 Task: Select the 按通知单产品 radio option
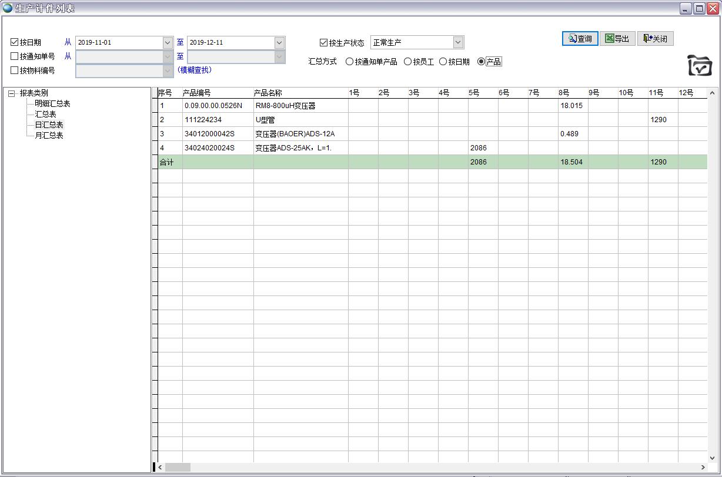click(349, 62)
